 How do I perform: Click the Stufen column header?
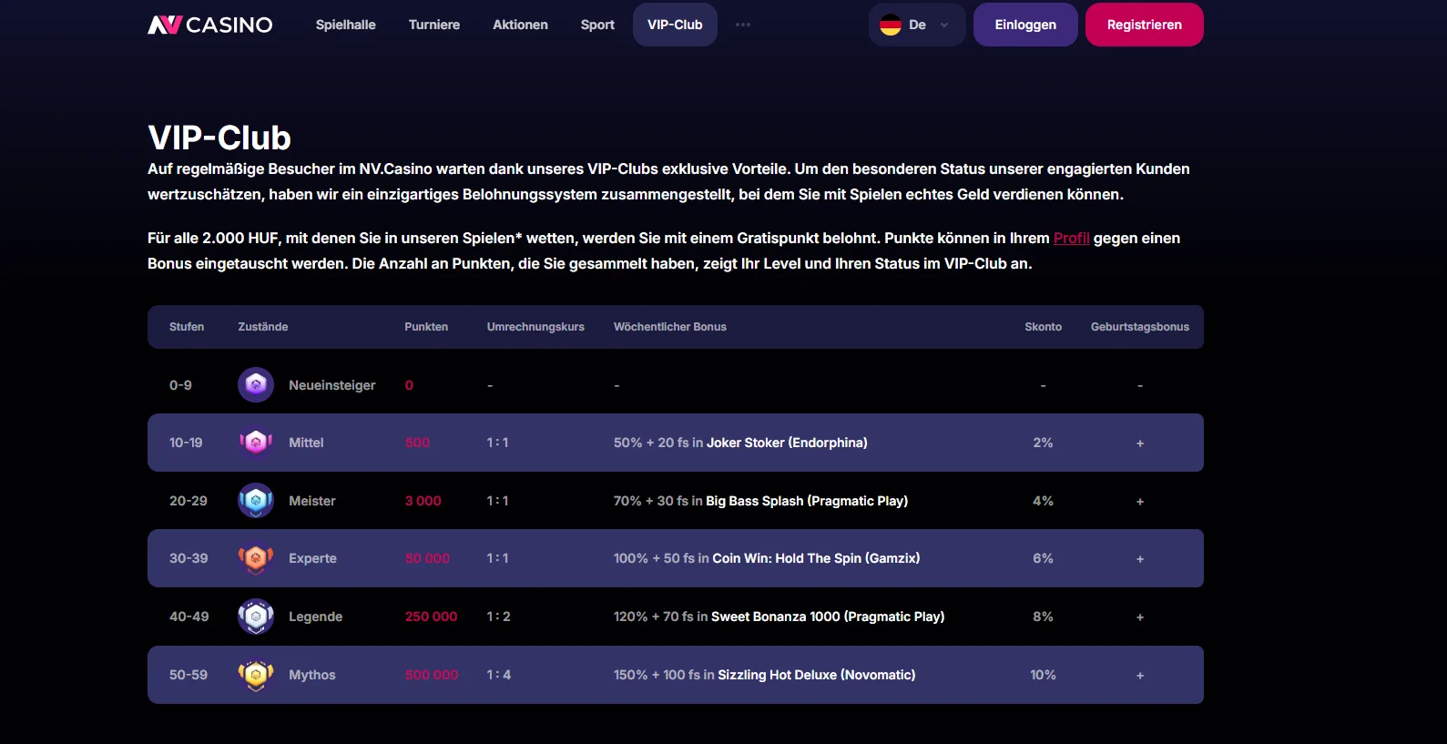[187, 327]
